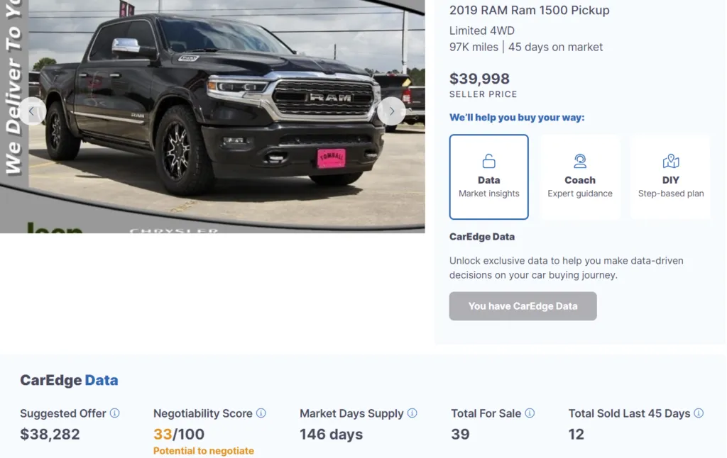Open the 2019 RAM Ram 1500 Pickup listing

coord(528,10)
